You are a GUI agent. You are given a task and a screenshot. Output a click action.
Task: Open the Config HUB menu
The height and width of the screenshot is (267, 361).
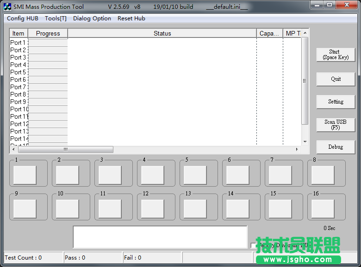(23, 18)
